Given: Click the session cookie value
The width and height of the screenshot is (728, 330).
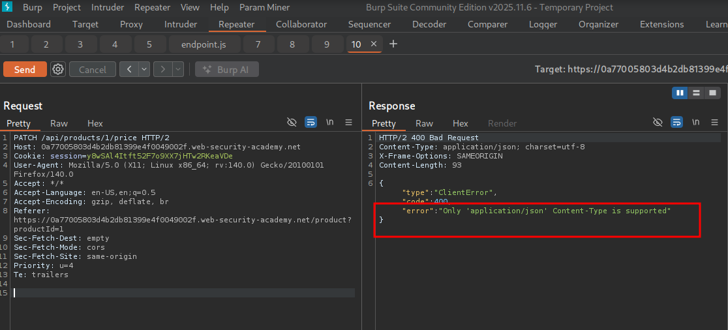Looking at the screenshot, I should (x=160, y=156).
